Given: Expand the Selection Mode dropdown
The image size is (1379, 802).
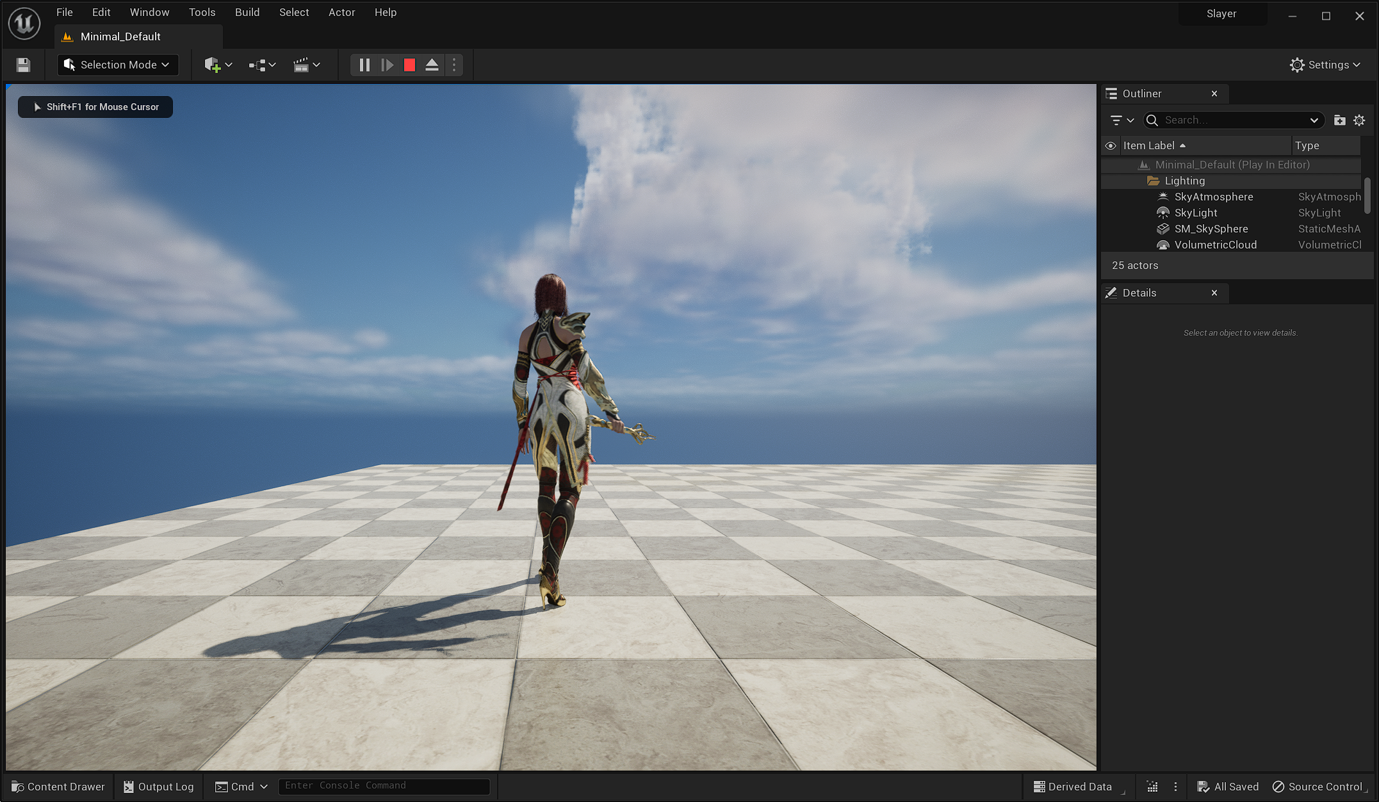Looking at the screenshot, I should click(x=118, y=65).
